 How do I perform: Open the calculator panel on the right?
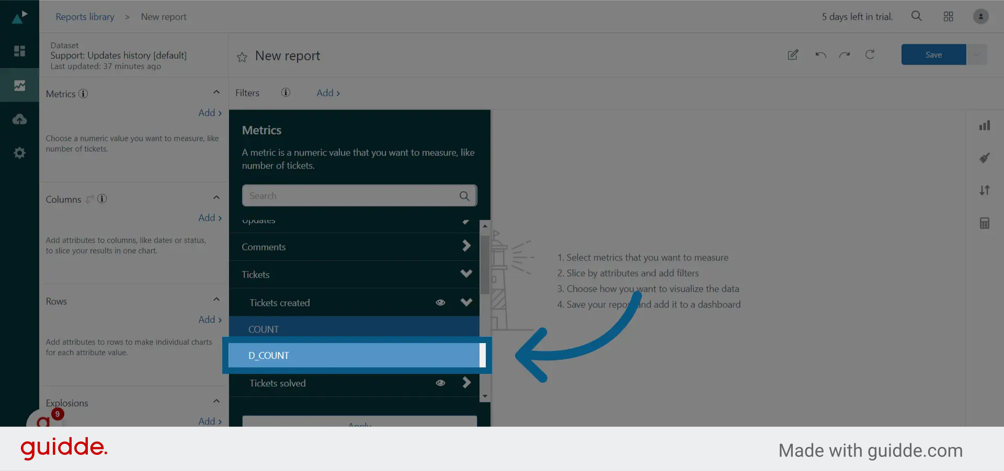pos(985,223)
